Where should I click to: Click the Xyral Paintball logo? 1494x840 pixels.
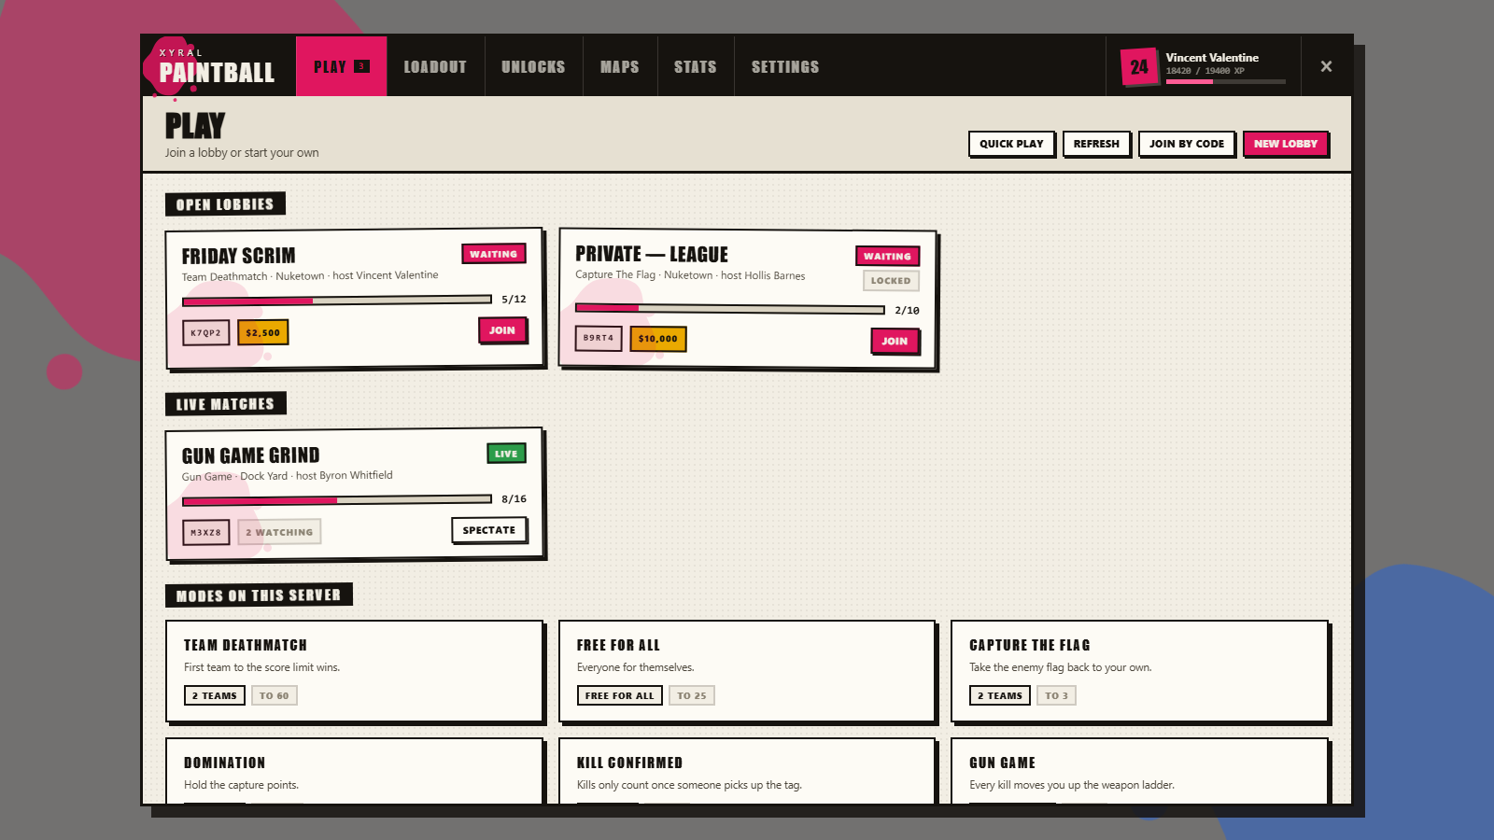[217, 65]
